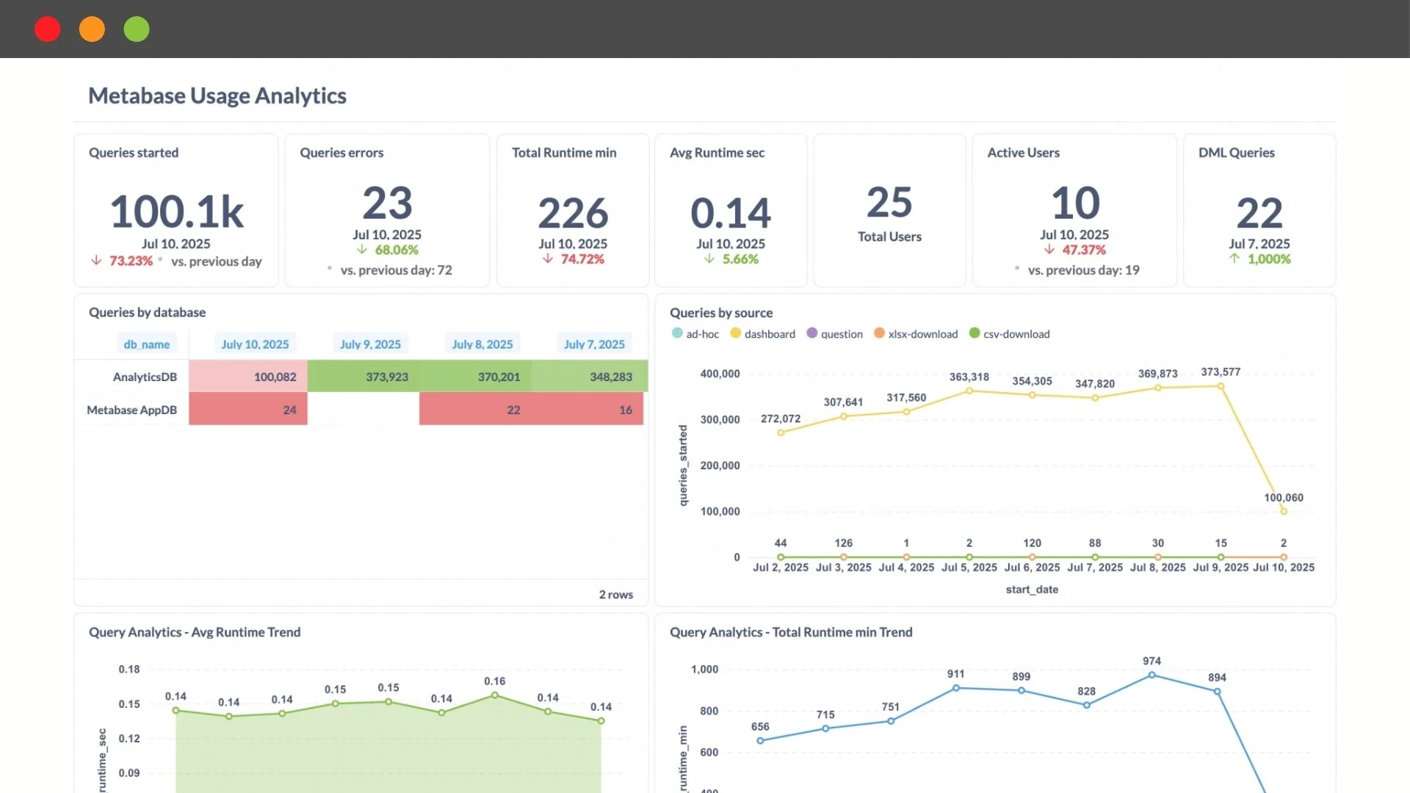Click the csv-download legend label
The image size is (1410, 793).
(x=1016, y=334)
